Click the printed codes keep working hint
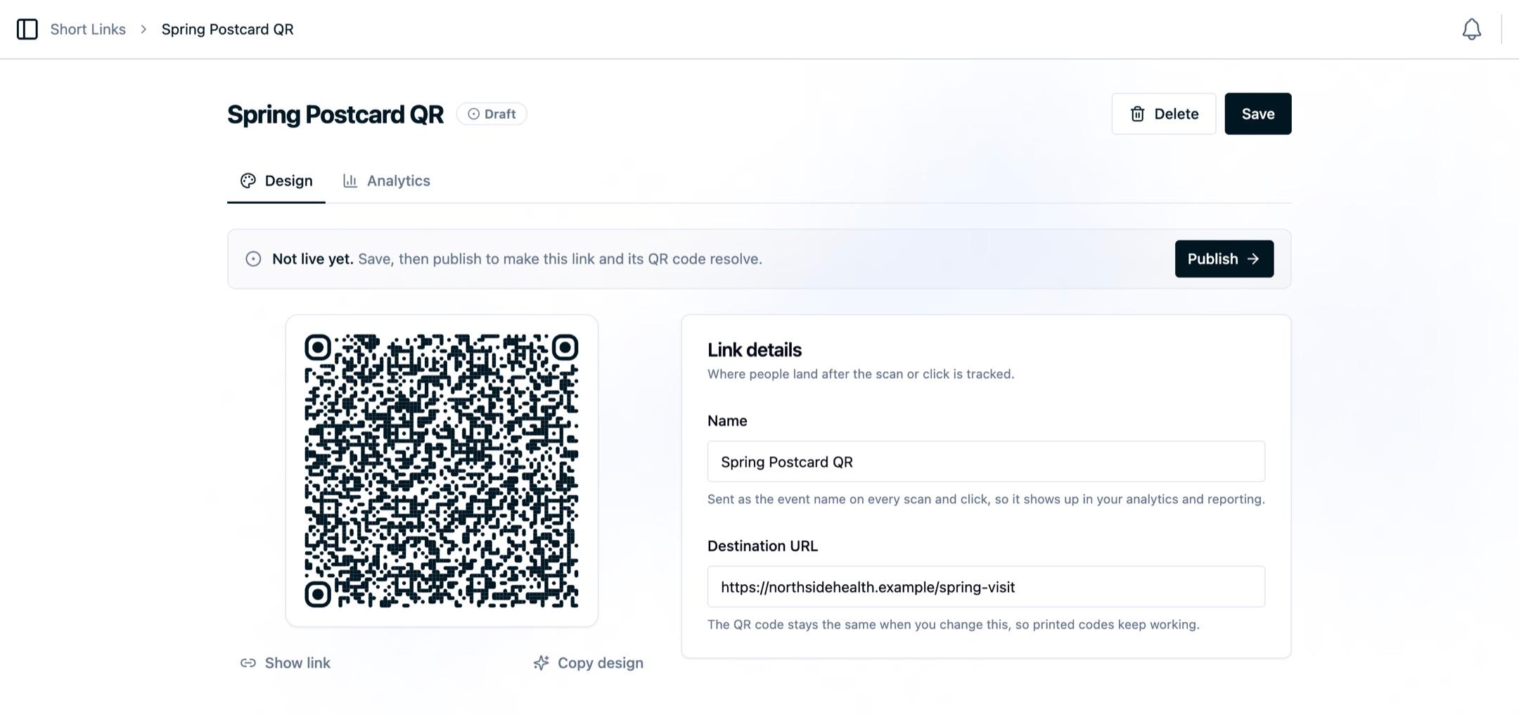Image resolution: width=1519 pixels, height=715 pixels. (954, 624)
